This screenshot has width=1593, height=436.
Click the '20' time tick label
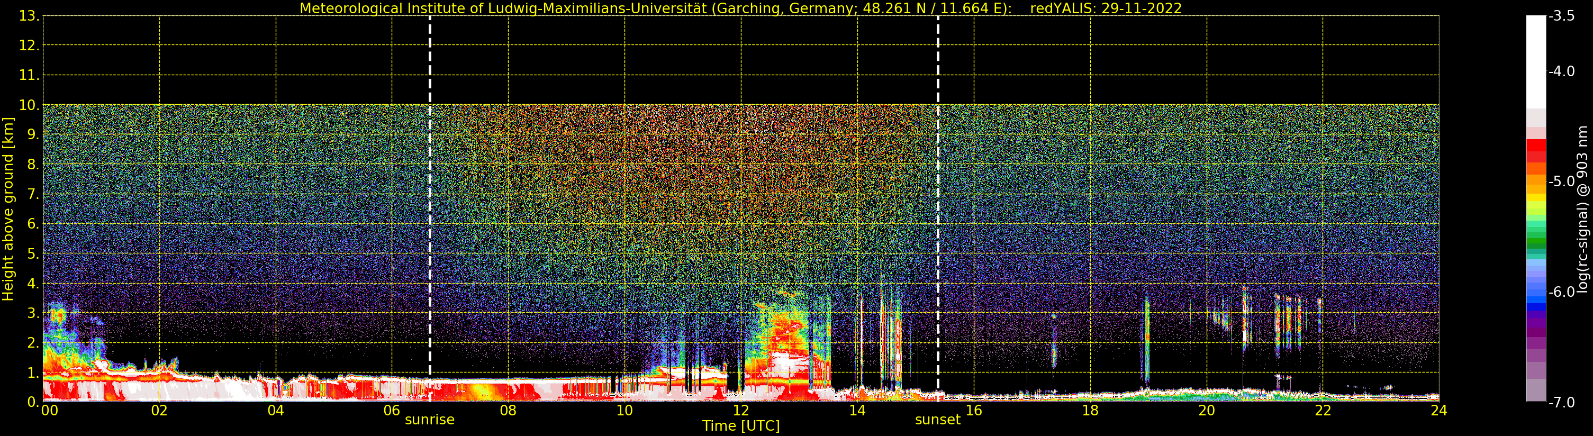pos(1207,411)
